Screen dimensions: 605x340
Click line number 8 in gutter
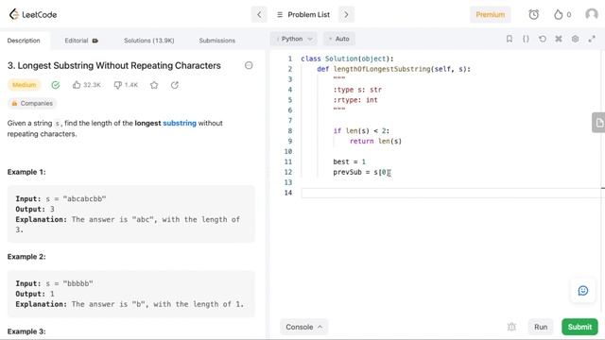(290, 131)
